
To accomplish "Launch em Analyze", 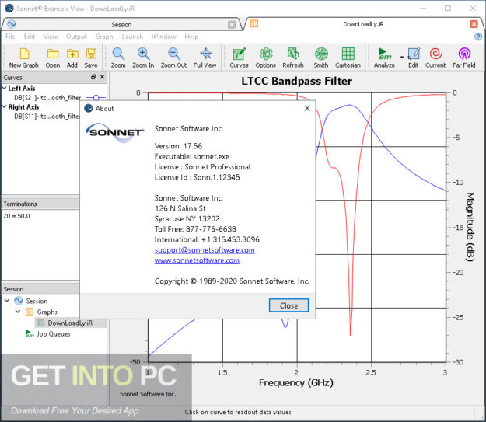I will click(x=384, y=58).
